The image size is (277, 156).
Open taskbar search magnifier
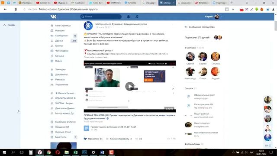point(13,152)
